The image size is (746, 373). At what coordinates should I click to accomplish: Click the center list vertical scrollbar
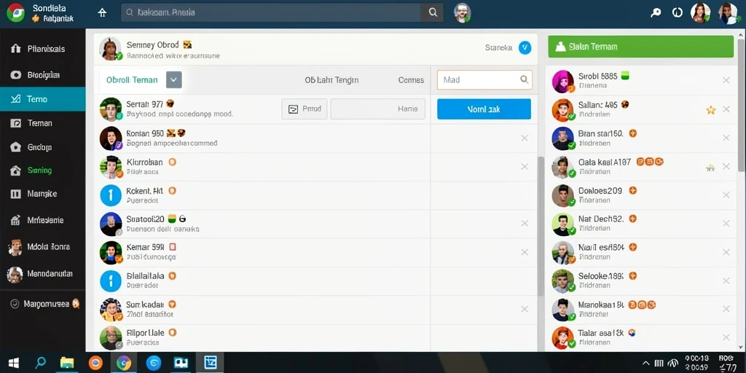(x=541, y=226)
